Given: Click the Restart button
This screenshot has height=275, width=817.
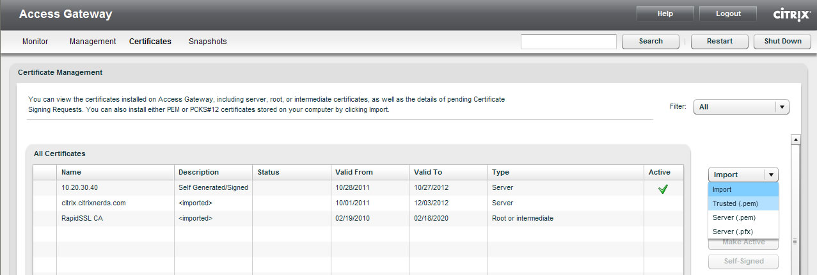Looking at the screenshot, I should [720, 41].
